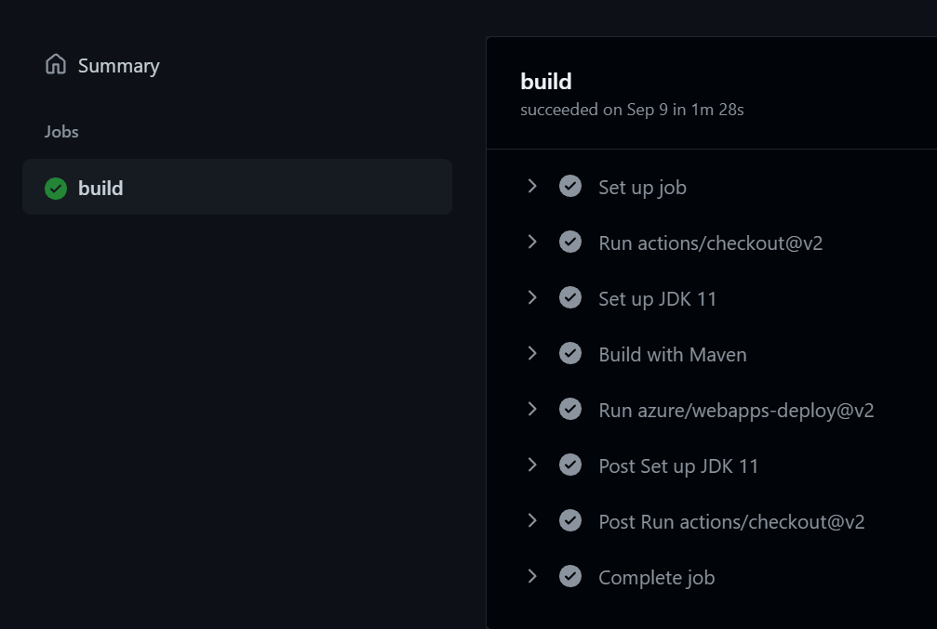Select the build job in sidebar
This screenshot has height=629, width=937.
click(x=237, y=187)
